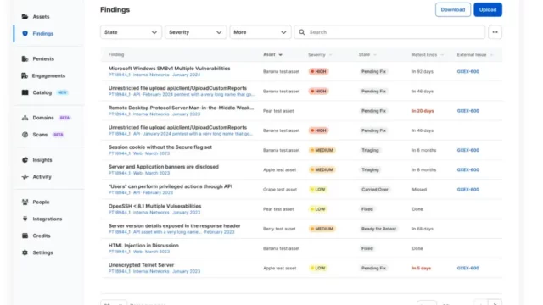This screenshot has width=543, height=305.
Task: Sort by Retest Ends column header
Action: tap(428, 54)
